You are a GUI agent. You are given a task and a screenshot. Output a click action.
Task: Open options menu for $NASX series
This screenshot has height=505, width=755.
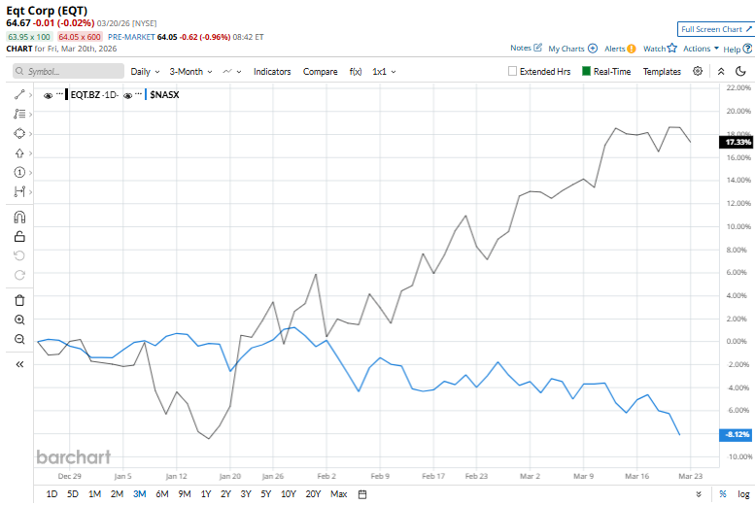tap(139, 93)
